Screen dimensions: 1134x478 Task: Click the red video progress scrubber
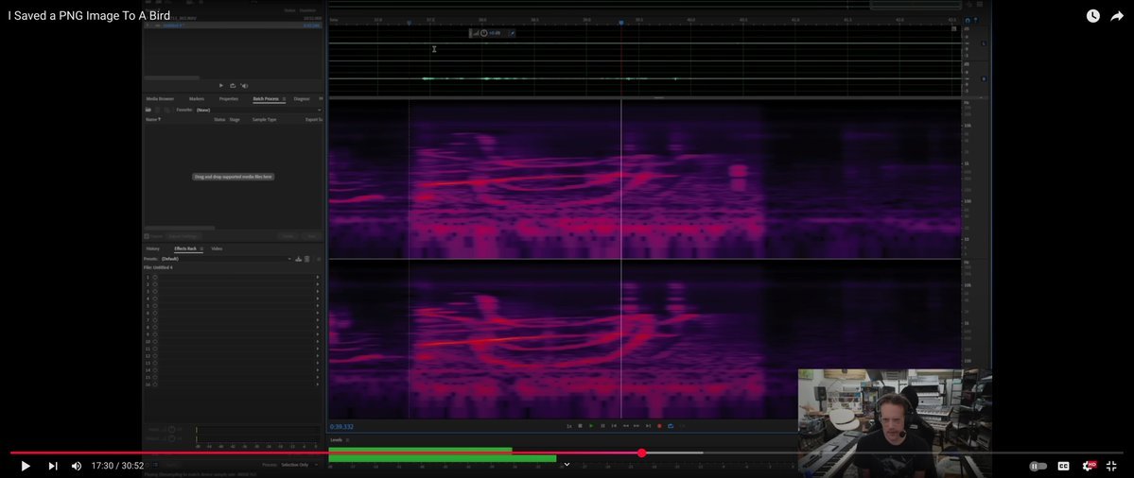641,453
